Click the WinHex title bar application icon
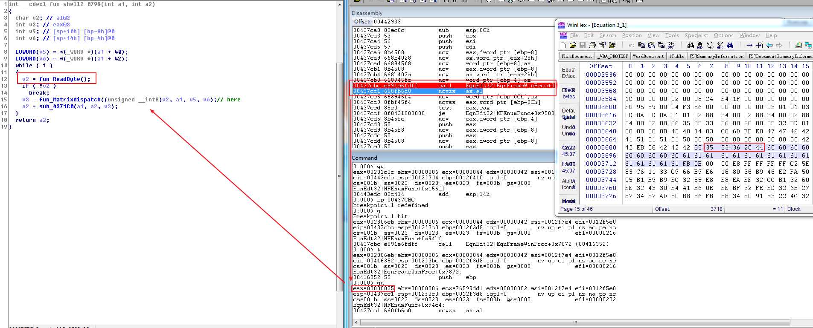 pyautogui.click(x=562, y=25)
